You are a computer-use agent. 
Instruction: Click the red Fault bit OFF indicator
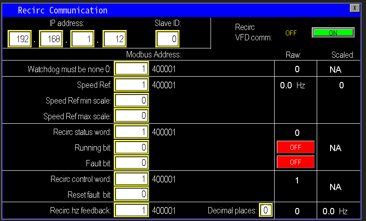tap(295, 162)
